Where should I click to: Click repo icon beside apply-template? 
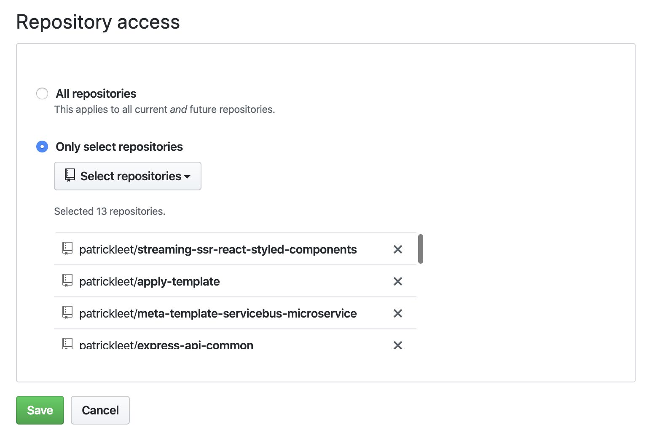pyautogui.click(x=67, y=280)
